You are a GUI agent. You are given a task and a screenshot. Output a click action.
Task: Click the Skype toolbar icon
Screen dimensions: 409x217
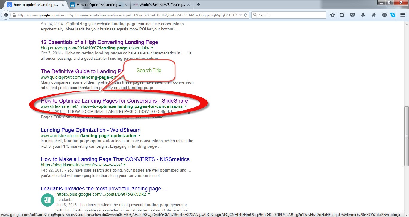coord(393,15)
